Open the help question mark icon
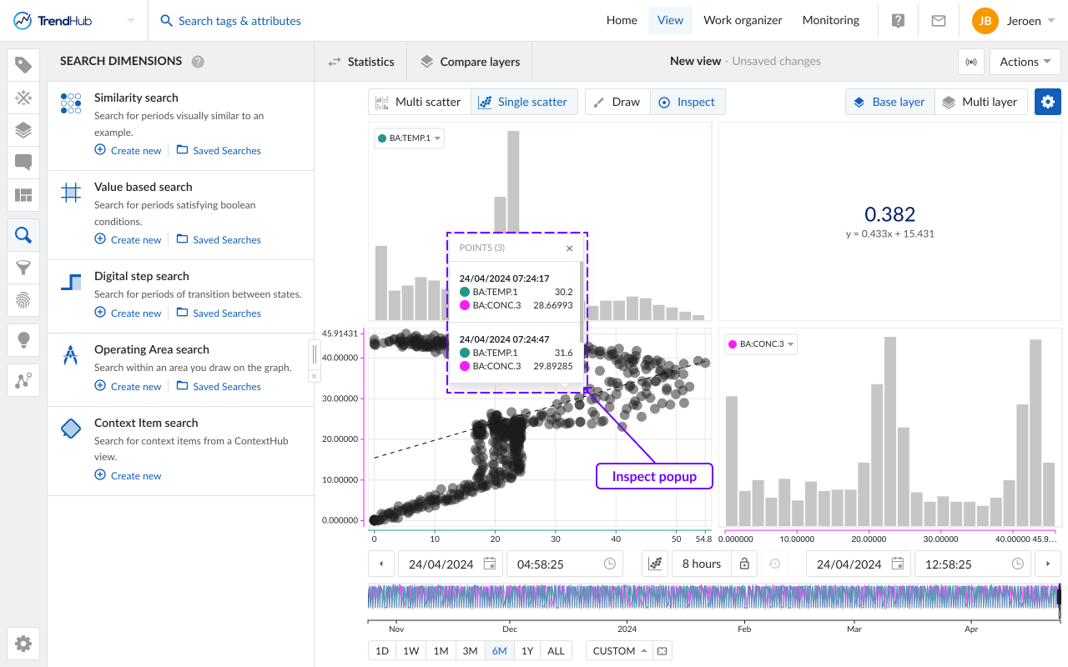This screenshot has height=667, width=1068. click(x=898, y=21)
